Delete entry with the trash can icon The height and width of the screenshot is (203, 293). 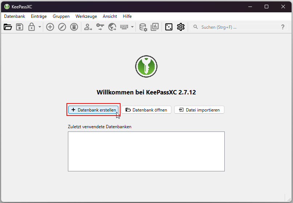74,27
